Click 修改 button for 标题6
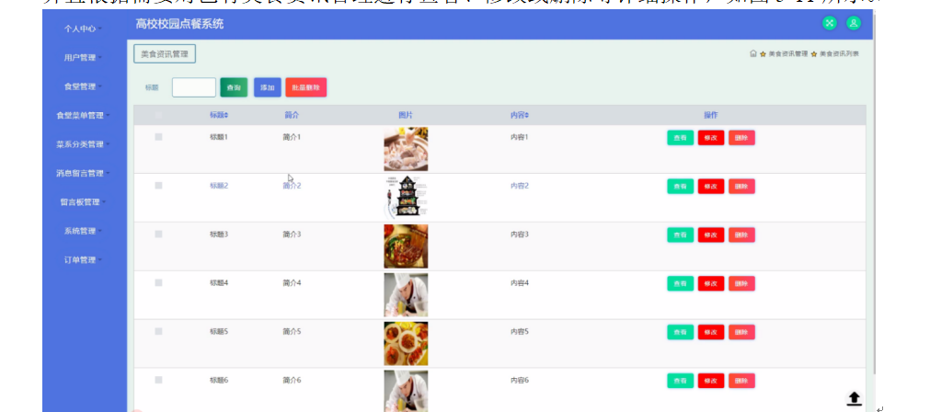Screen dimensions: 930x412 (x=711, y=381)
